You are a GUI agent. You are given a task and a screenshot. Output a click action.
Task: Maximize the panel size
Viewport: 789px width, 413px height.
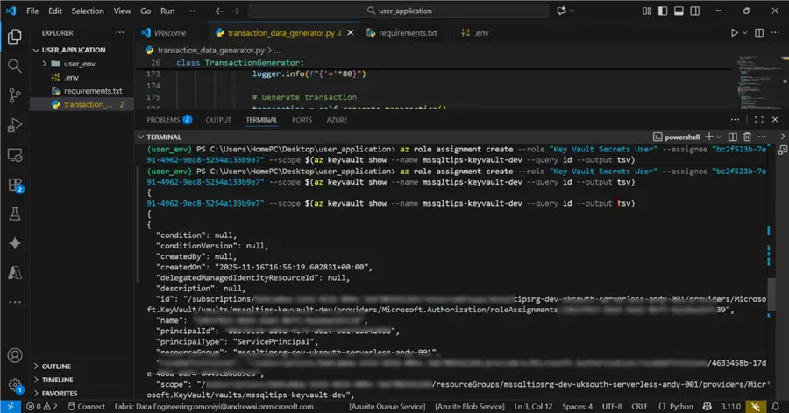tap(759, 120)
